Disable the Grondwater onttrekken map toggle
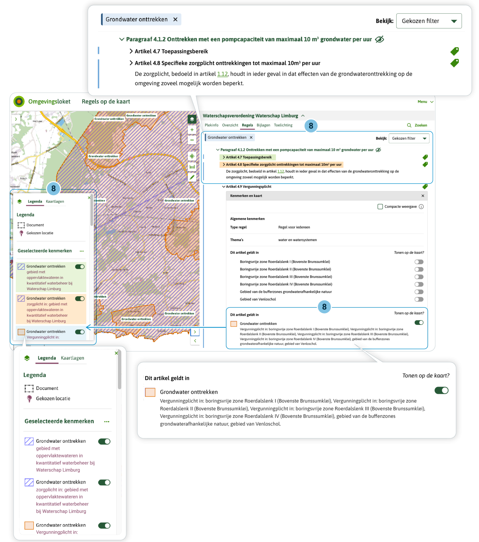Viewport: 479px width, 542px height. tap(419, 323)
